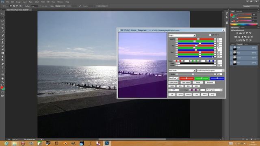Image resolution: width=260 pixels, height=146 pixels.
Task: Click the OK button in plugin dialog
Action: (x=172, y=94)
